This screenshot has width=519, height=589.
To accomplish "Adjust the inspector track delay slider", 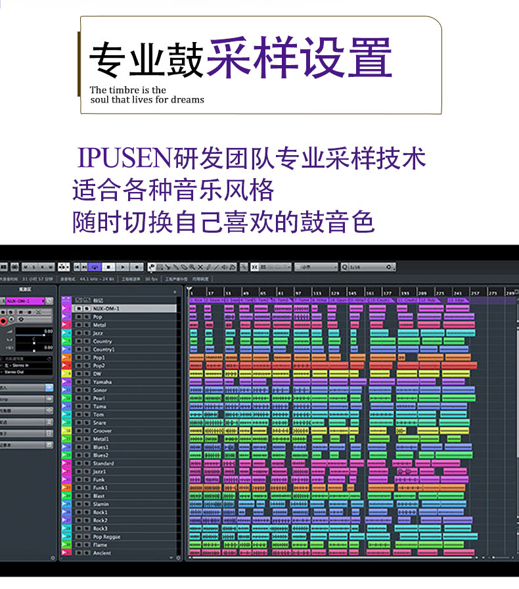I will pos(34,351).
